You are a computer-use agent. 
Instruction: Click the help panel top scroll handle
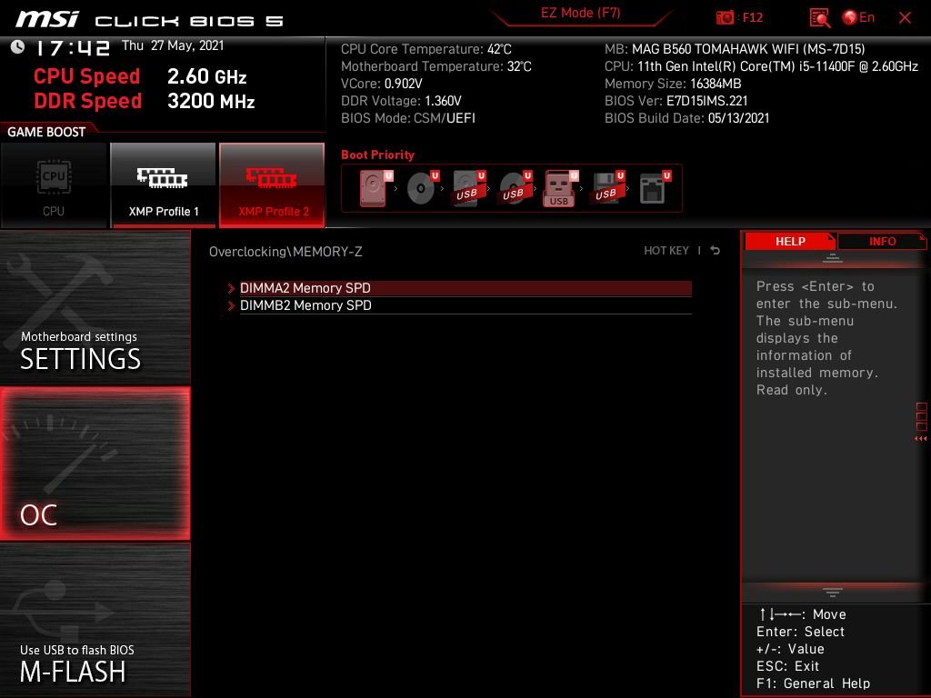(832, 258)
